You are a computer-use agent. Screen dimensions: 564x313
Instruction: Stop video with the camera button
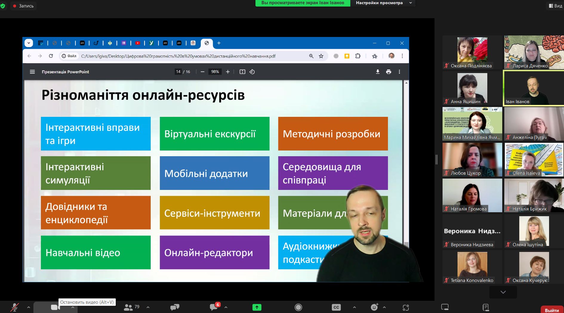coord(55,307)
